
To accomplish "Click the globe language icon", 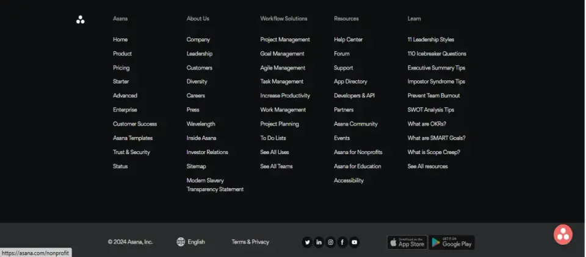I will click(181, 242).
